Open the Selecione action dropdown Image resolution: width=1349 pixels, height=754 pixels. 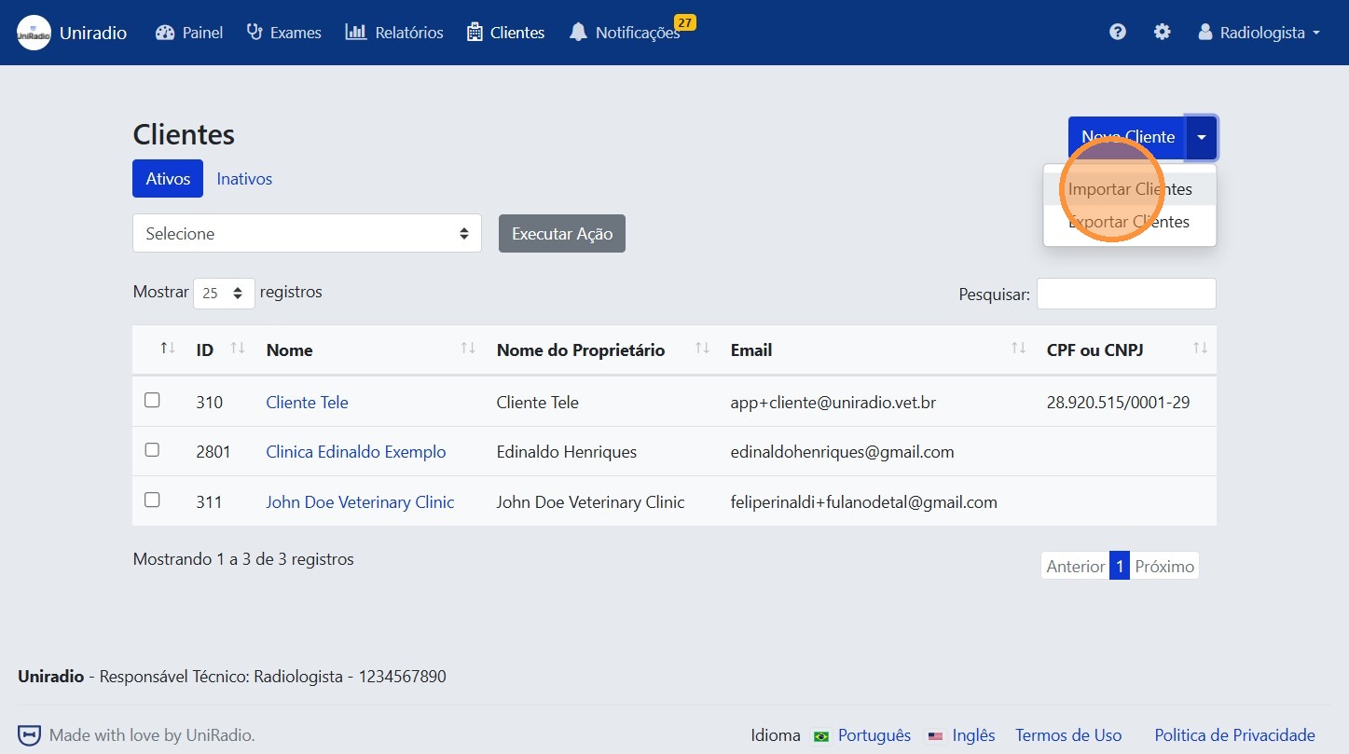307,233
